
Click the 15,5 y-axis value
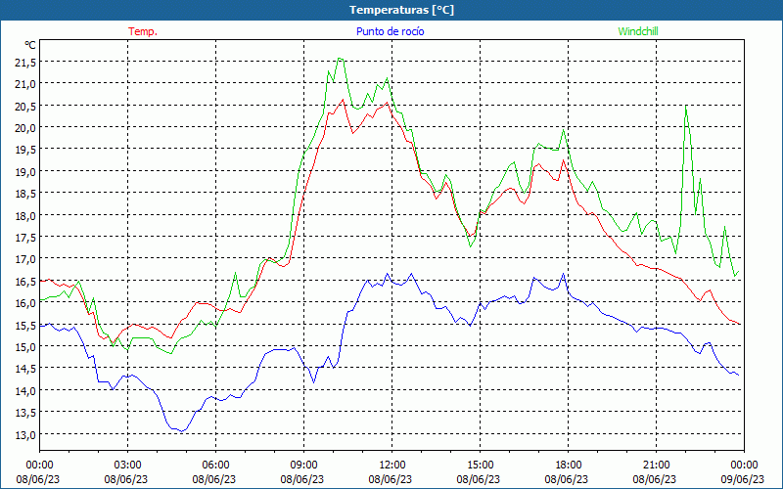pyautogui.click(x=26, y=325)
